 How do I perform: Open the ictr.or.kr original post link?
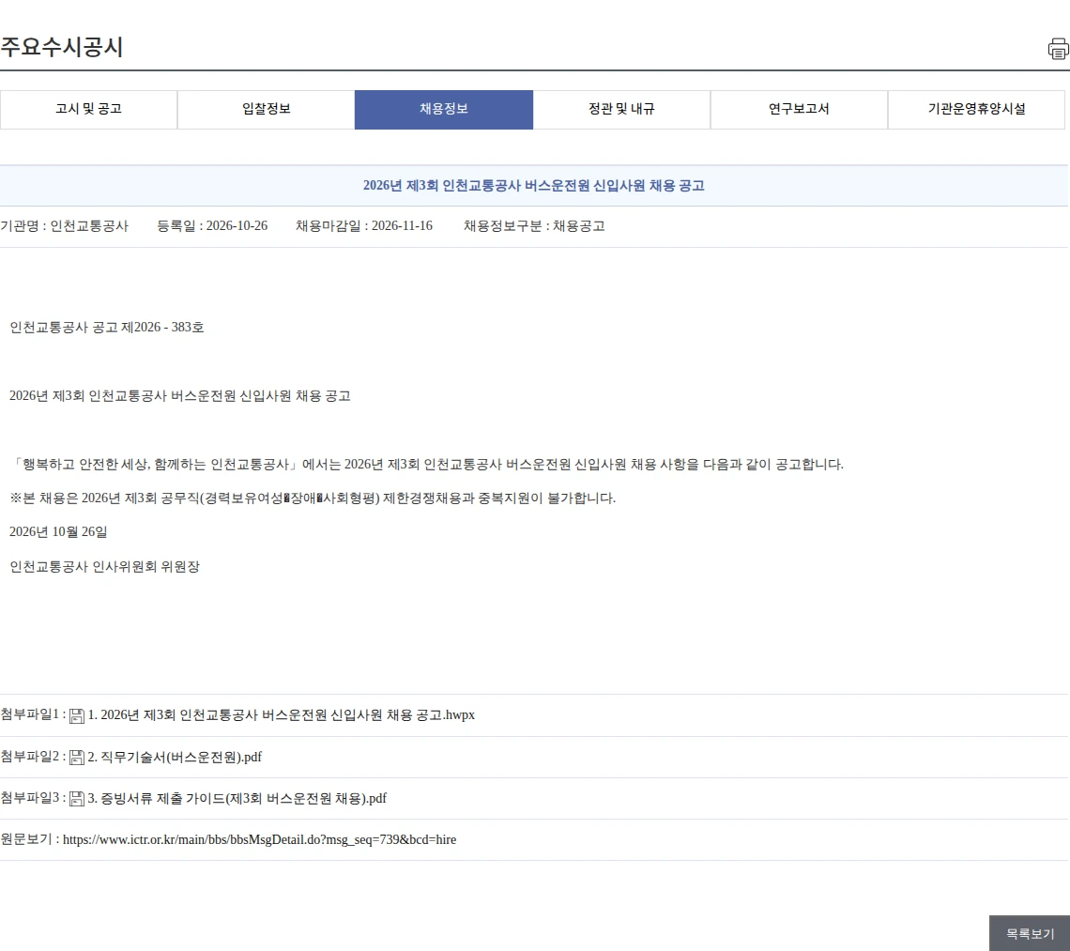(x=259, y=839)
